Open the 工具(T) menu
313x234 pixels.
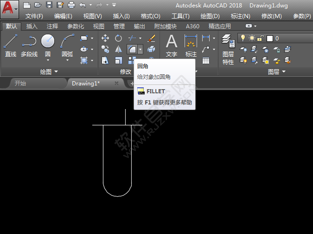180,16
